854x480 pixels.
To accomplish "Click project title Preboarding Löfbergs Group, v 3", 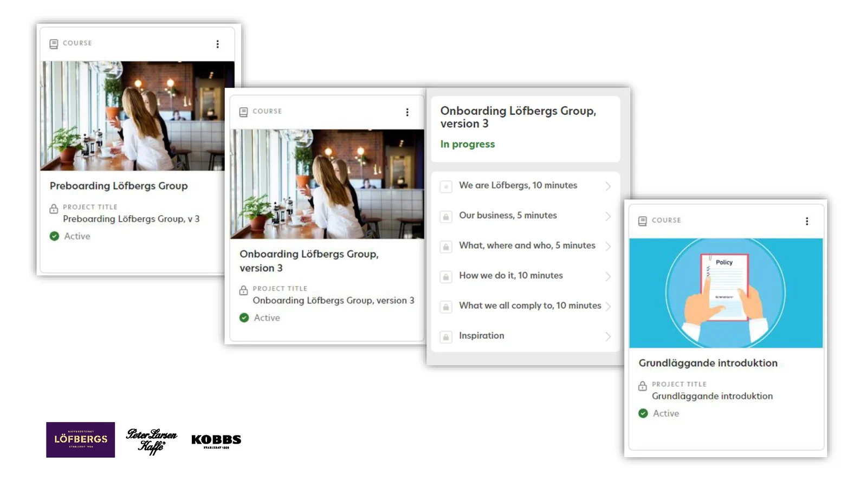I will [x=131, y=219].
